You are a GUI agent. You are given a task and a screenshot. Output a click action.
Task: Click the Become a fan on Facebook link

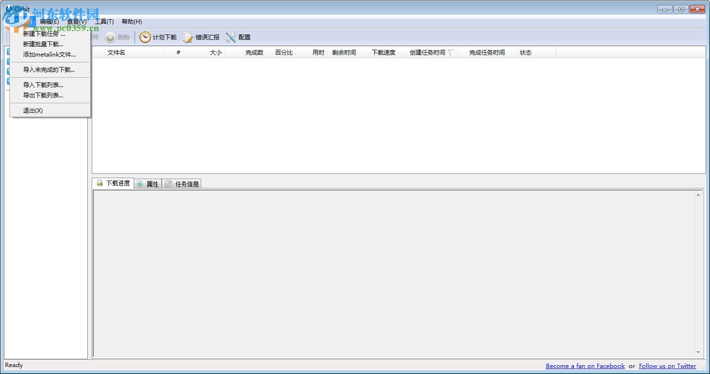(585, 366)
